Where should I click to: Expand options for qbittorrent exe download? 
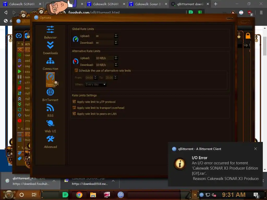(54, 181)
